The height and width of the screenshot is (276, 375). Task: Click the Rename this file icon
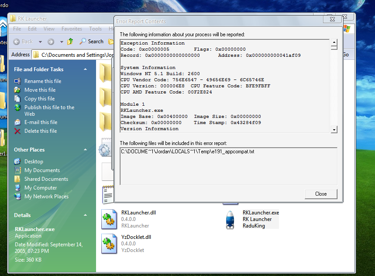point(17,81)
